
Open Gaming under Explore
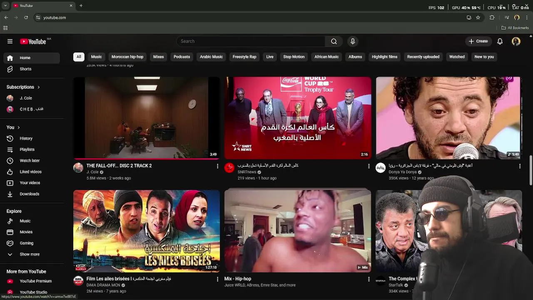[x=32, y=243]
